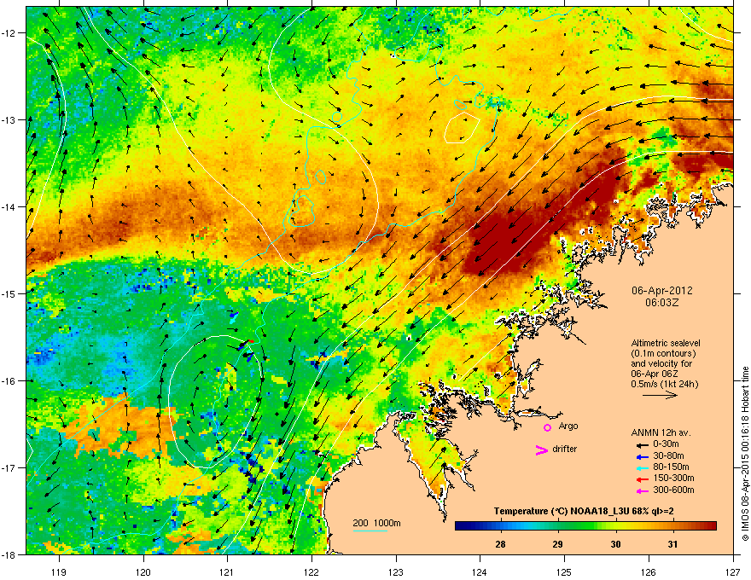Click latitude axis label -12
Screen dimensions: 751x580
tap(9, 33)
